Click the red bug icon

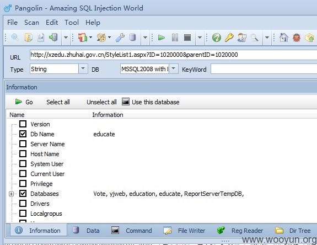pos(297,38)
